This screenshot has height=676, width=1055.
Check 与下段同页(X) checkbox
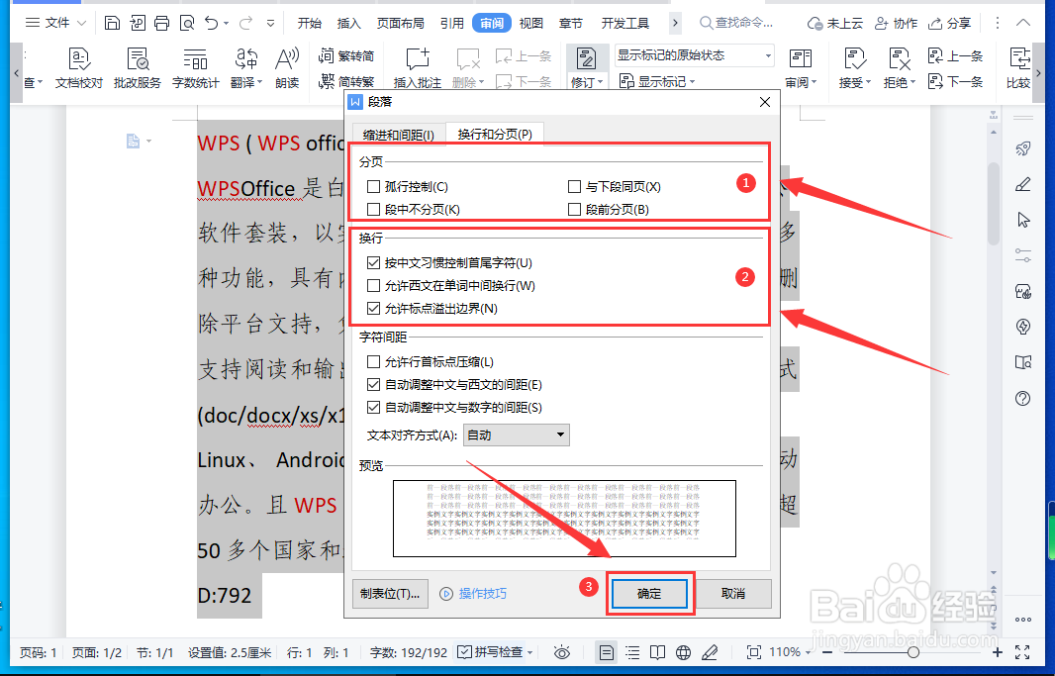(x=574, y=186)
